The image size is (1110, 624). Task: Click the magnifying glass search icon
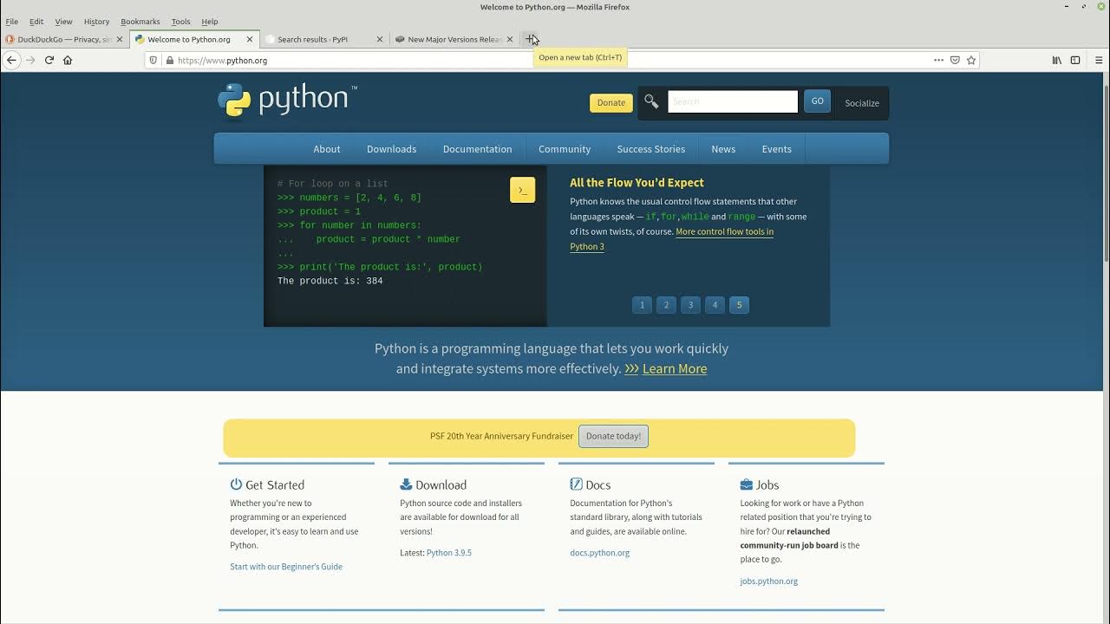click(651, 101)
